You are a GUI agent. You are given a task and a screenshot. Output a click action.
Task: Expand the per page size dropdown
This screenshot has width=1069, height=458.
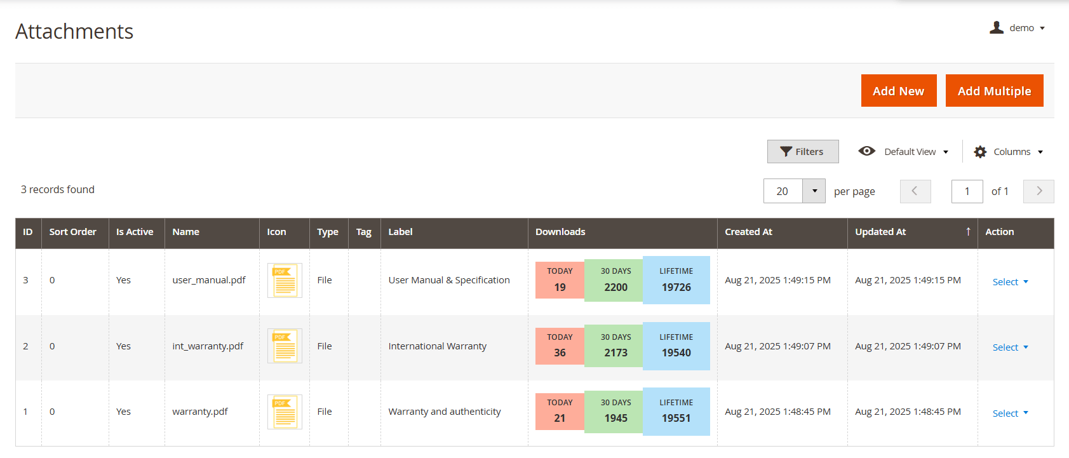click(x=814, y=191)
